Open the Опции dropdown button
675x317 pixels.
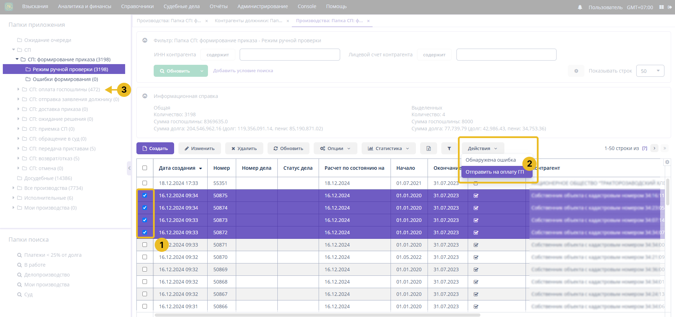point(335,148)
